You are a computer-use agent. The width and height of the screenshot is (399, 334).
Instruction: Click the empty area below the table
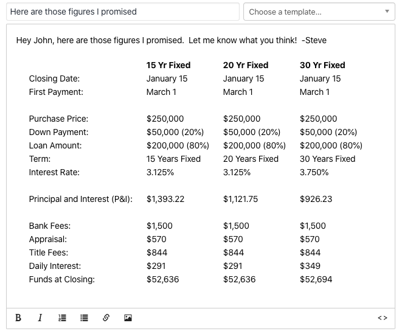(201, 296)
